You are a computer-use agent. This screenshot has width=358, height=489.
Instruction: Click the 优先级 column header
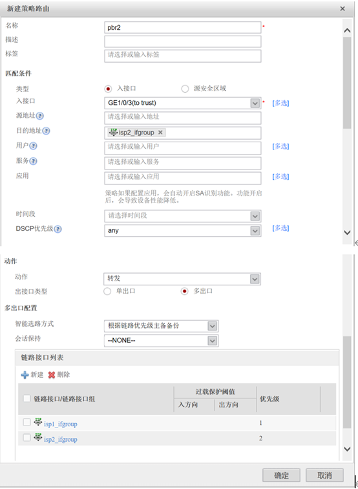pyautogui.click(x=269, y=399)
